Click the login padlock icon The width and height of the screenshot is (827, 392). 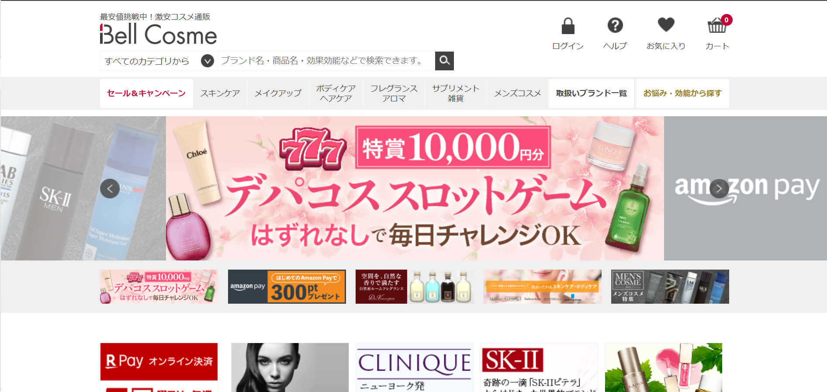pos(567,26)
